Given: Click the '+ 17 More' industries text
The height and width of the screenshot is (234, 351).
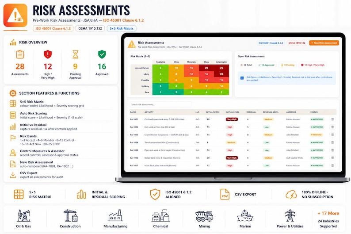Looking at the screenshot, I should [x=328, y=213].
